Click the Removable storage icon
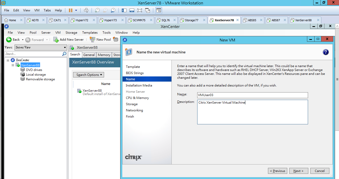The image size is (339, 179). (x=23, y=79)
